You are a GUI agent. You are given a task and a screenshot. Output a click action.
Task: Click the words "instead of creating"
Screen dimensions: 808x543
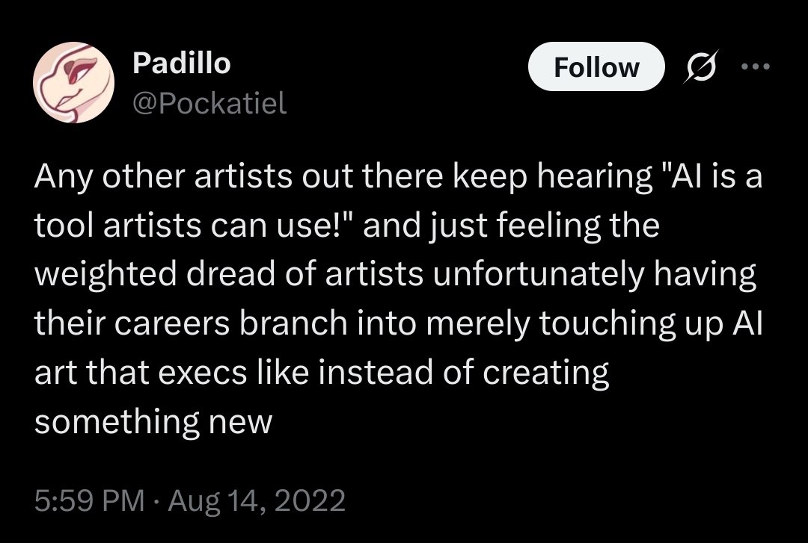464,373
